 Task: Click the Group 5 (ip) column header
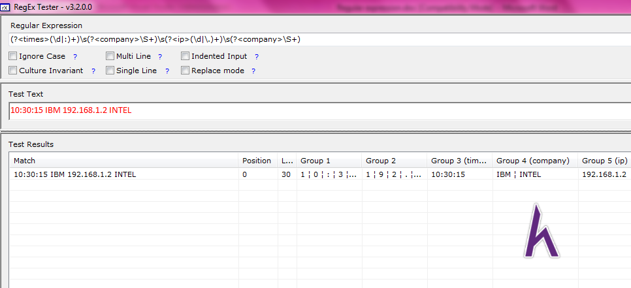(604, 161)
